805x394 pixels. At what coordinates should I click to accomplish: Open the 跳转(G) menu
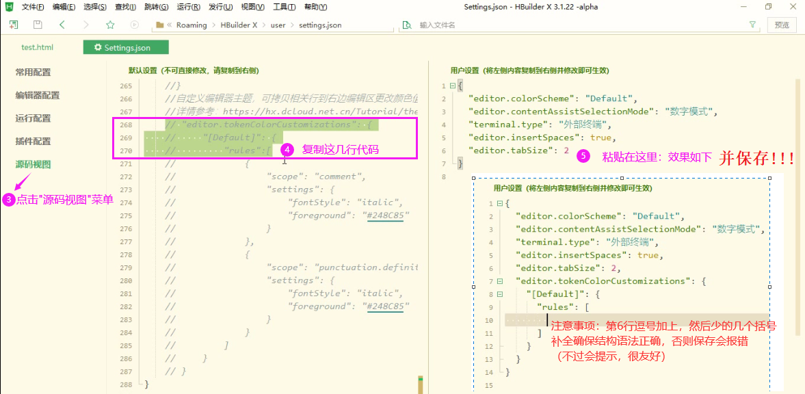coord(156,8)
